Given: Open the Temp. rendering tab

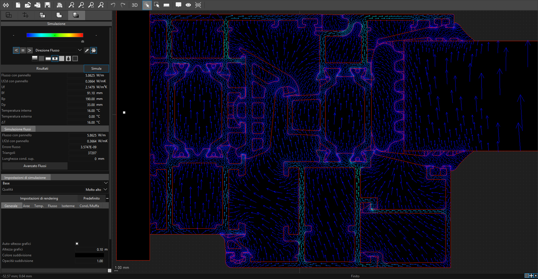Looking at the screenshot, I should (39, 206).
